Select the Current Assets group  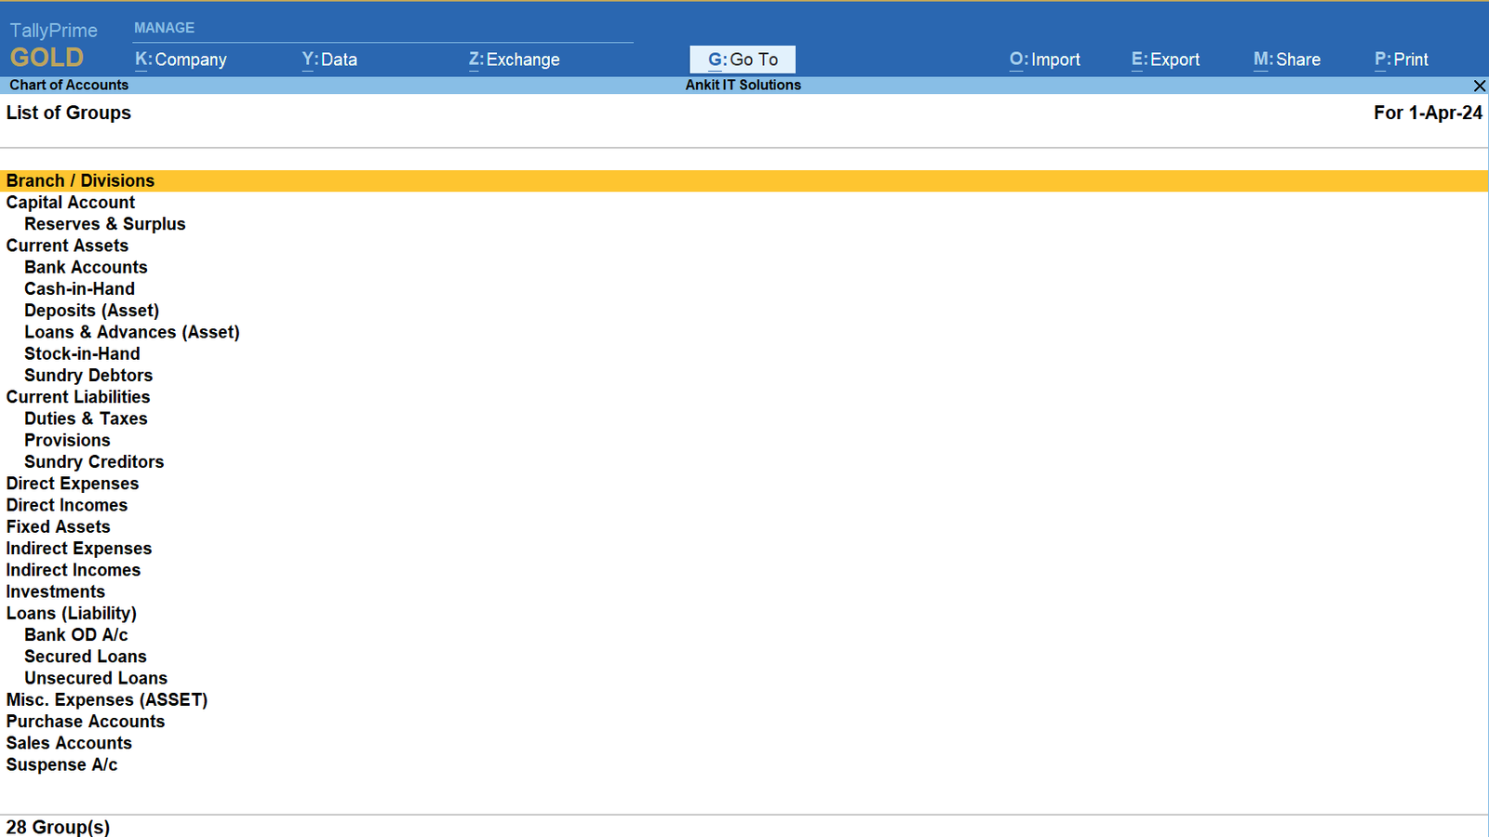click(67, 246)
